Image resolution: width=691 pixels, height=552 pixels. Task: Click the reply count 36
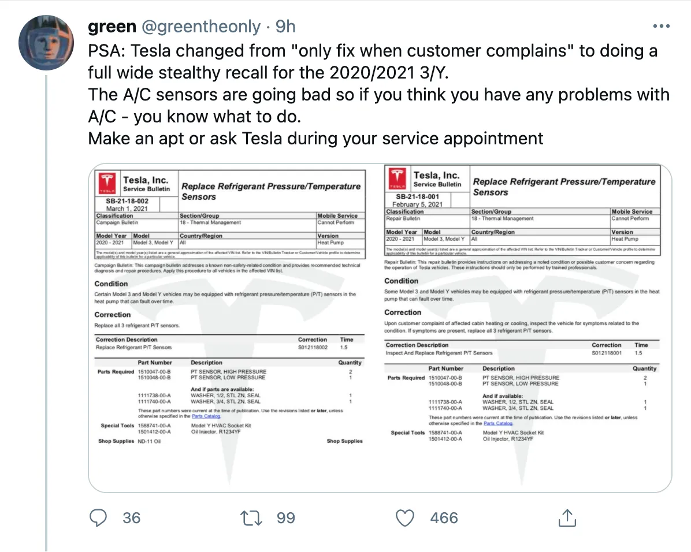pyautogui.click(x=132, y=518)
